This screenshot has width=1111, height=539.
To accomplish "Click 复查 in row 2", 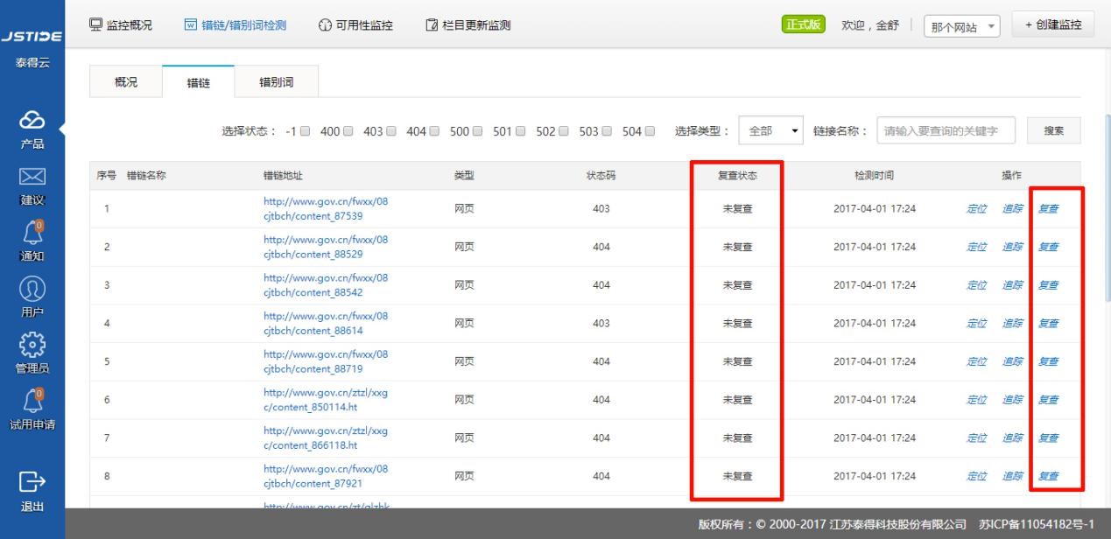I will 1047,247.
